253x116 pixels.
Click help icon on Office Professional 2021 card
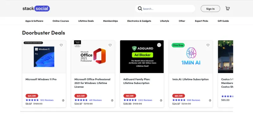112,100
